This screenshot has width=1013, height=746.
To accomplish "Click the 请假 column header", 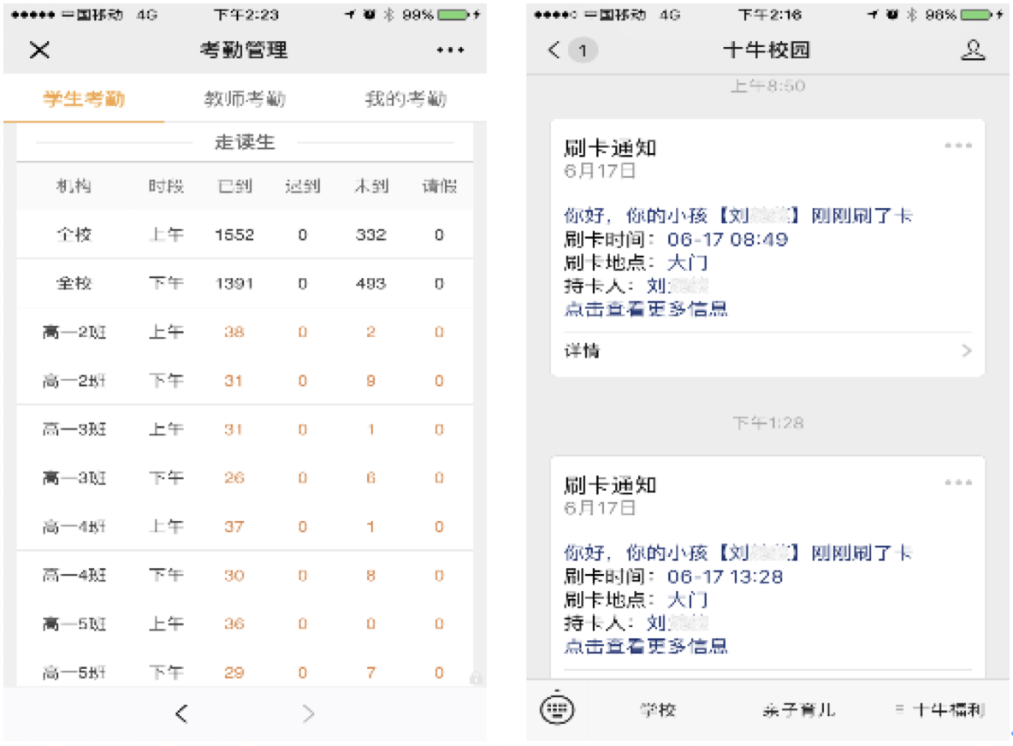I will (x=439, y=186).
